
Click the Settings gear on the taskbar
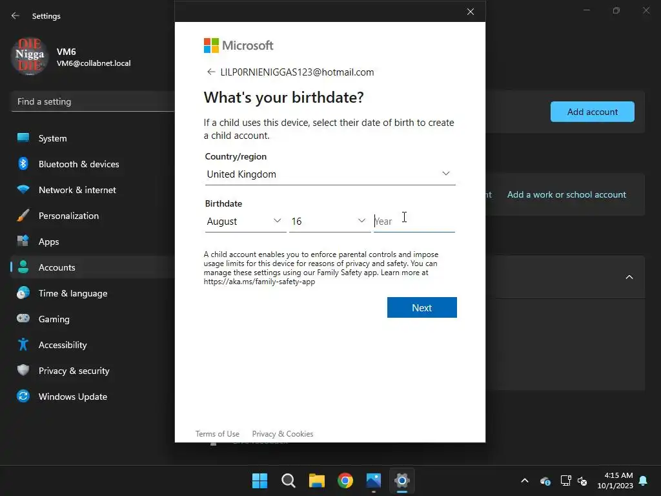tap(402, 480)
